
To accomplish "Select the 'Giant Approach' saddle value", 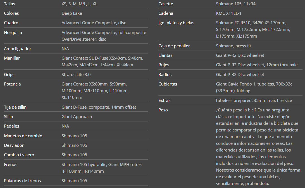I will [77, 117].
